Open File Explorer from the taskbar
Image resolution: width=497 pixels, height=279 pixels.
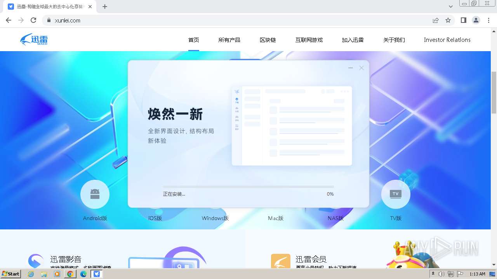tap(44, 274)
